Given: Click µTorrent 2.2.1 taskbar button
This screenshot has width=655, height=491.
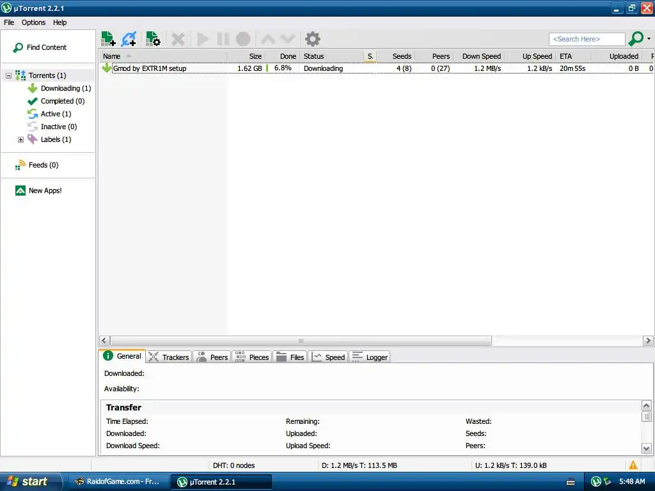Looking at the screenshot, I should (221, 482).
